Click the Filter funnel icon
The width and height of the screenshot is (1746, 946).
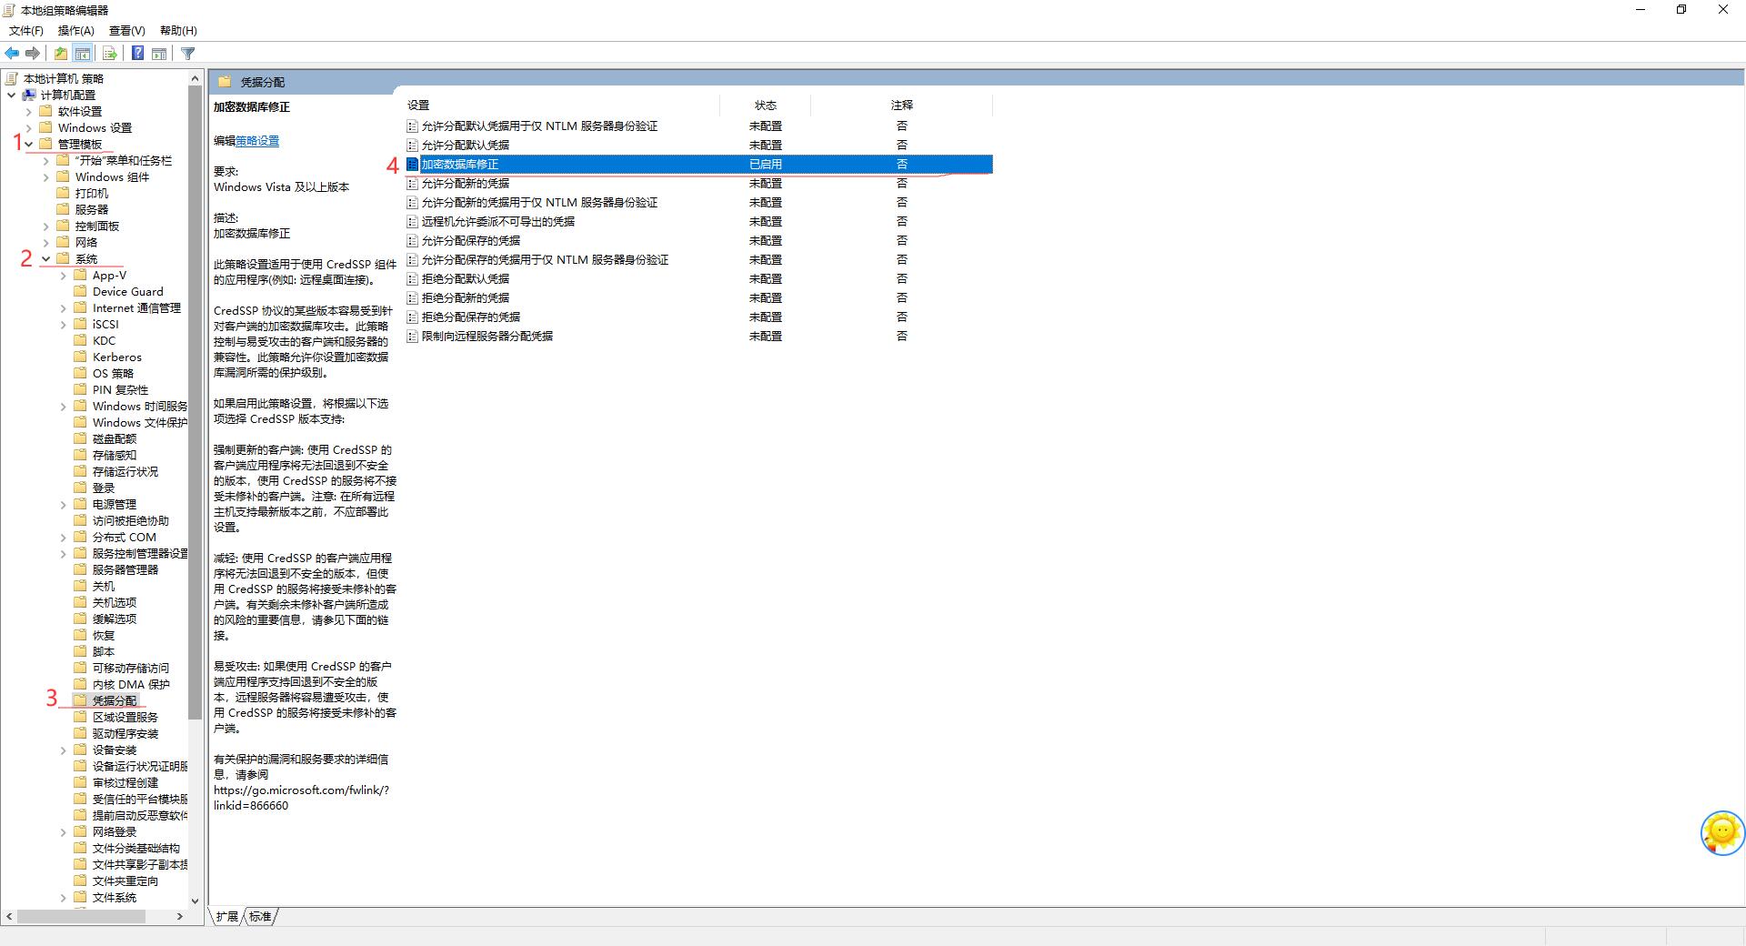(188, 54)
